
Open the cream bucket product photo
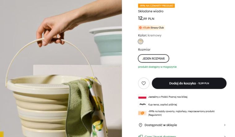[61, 68]
